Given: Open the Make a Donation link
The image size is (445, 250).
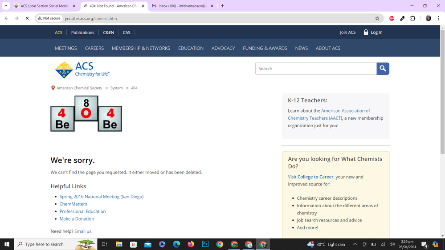Looking at the screenshot, I should click(77, 219).
